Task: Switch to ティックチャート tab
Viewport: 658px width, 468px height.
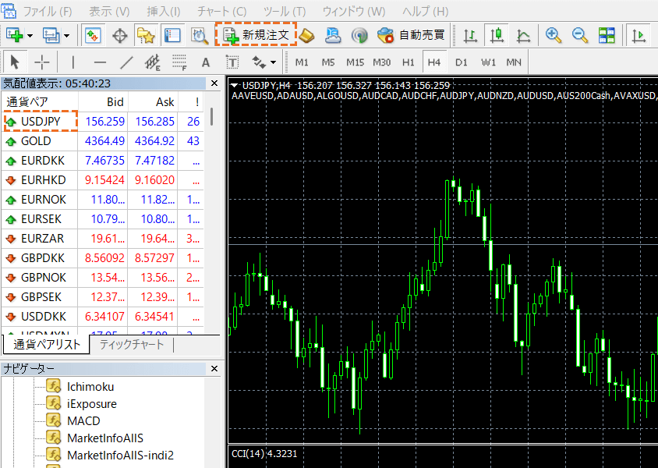Action: (x=132, y=345)
